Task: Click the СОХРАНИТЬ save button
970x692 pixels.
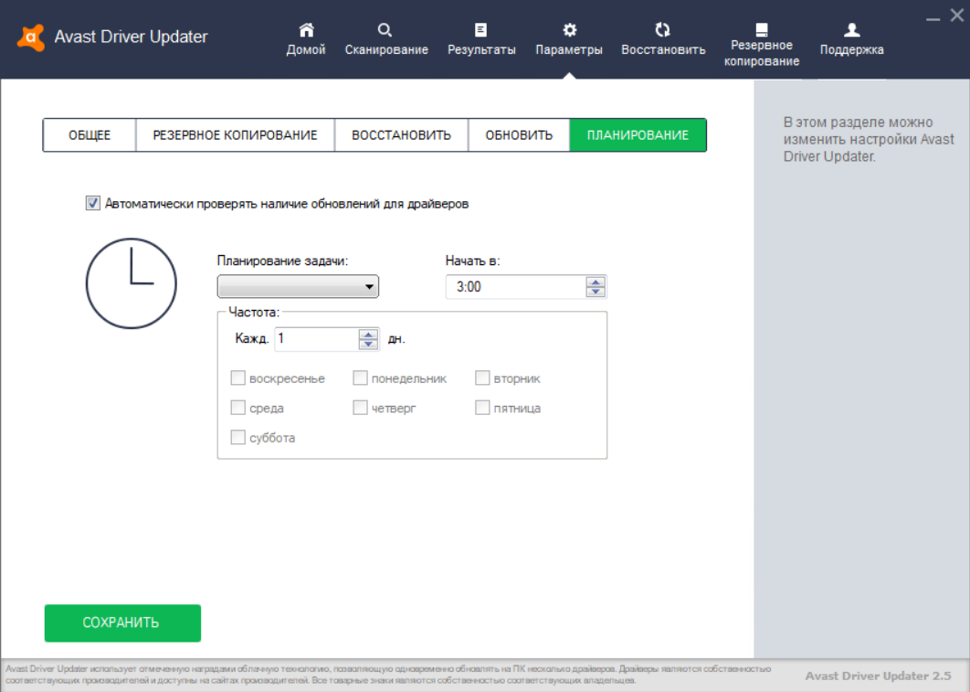Action: pos(122,623)
